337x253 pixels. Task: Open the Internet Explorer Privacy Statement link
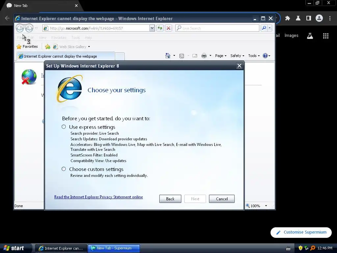pos(98,197)
